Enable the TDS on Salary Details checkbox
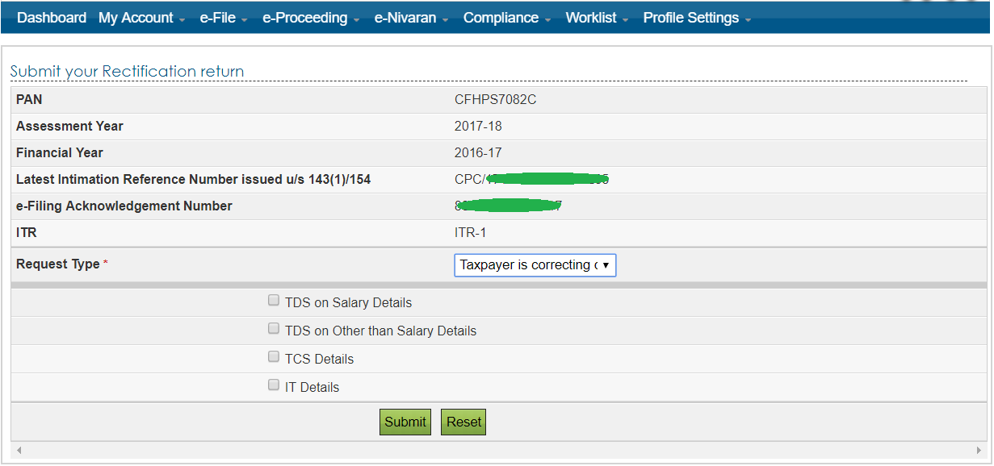Screen dimensions: 994x466 (273, 299)
